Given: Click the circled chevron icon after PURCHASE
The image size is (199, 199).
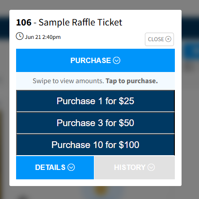Looking at the screenshot, I should 117,60.
